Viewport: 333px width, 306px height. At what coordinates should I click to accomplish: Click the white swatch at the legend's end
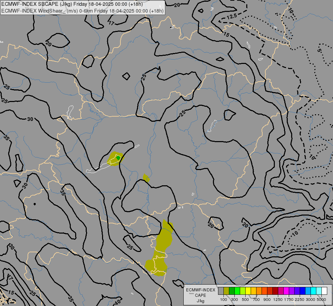click(x=324, y=291)
